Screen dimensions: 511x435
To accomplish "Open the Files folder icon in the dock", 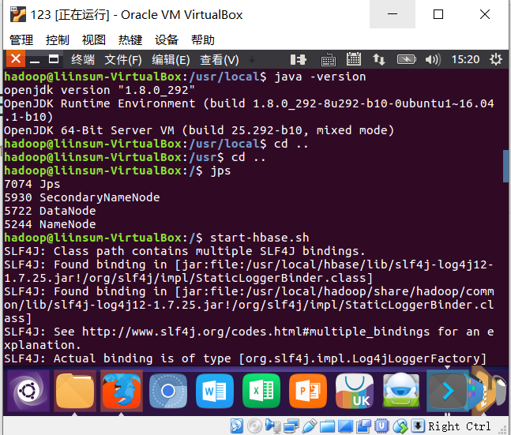I will click(75, 390).
